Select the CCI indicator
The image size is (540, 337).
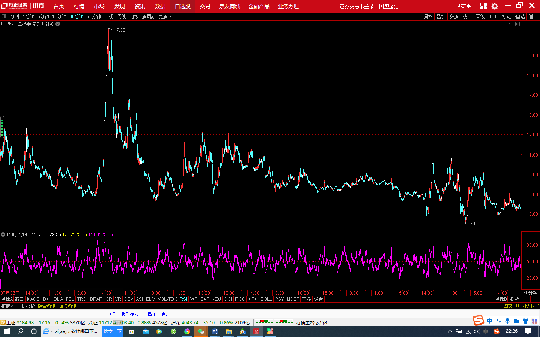228,299
